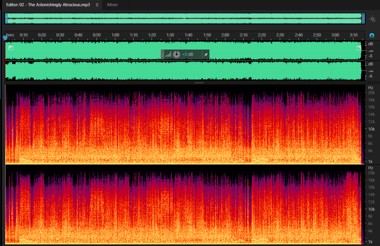The width and height of the screenshot is (380, 246).
Task: Click the dB label of the bottom channel scale
Action: (371, 64)
